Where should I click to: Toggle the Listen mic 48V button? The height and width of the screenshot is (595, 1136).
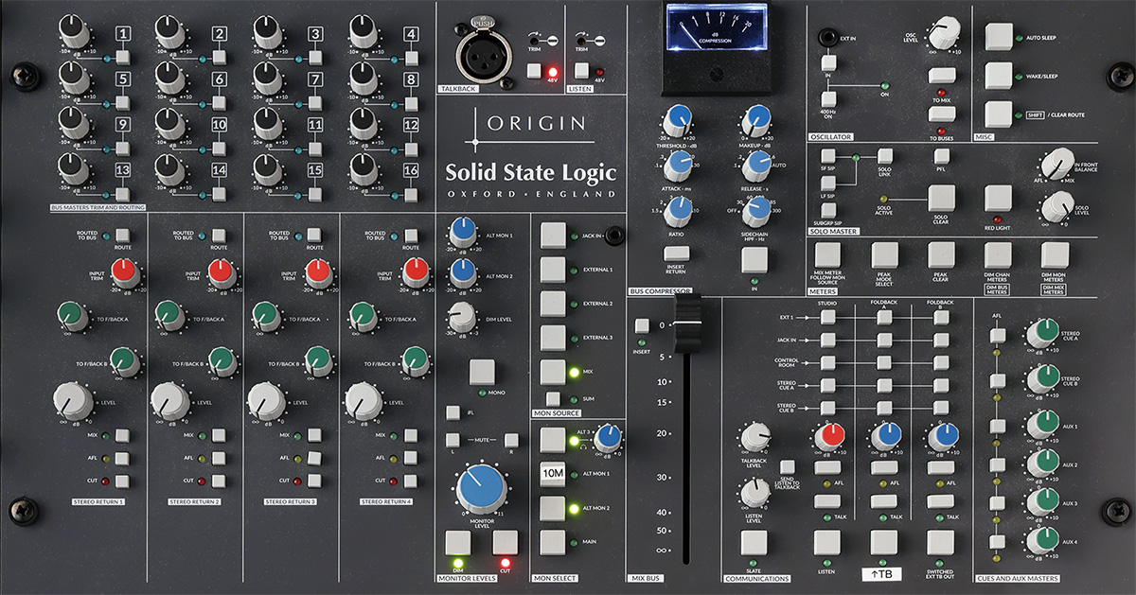[582, 71]
